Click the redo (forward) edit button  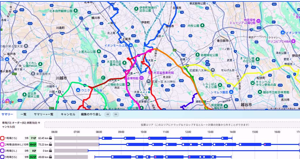click(116, 115)
